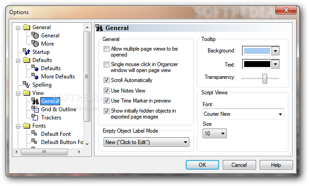This screenshot has width=309, height=186.
Task: Click the Trackers square icon
Action: point(35,117)
